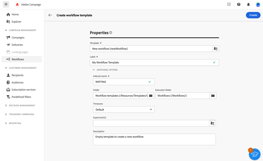
Task: Click the hamburger menu icon
Action: tap(6, 5)
